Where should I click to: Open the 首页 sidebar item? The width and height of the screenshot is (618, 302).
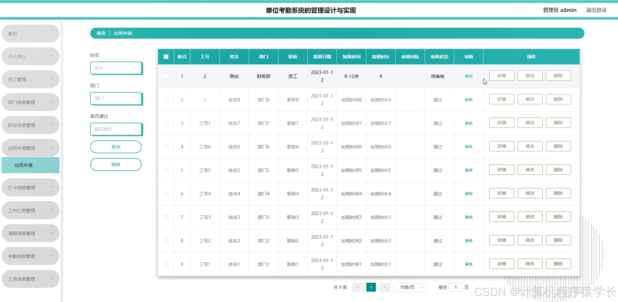click(31, 33)
